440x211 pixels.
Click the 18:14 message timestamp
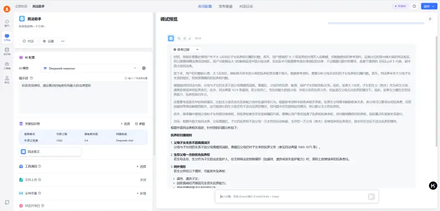(x=198, y=38)
